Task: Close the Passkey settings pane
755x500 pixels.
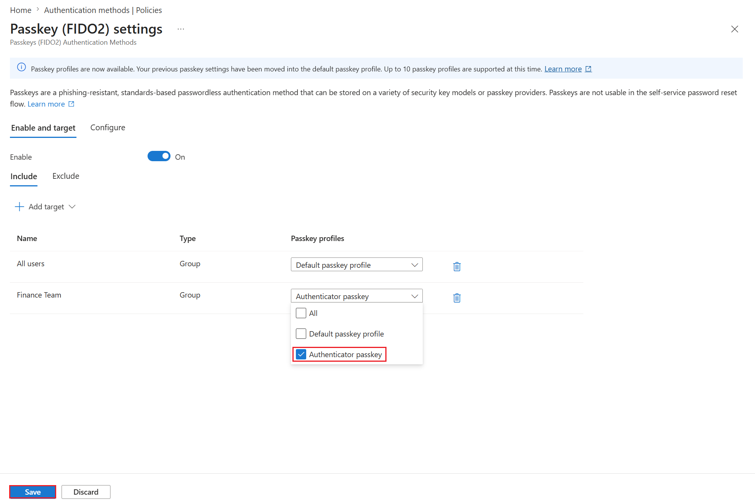Action: pyautogui.click(x=734, y=29)
